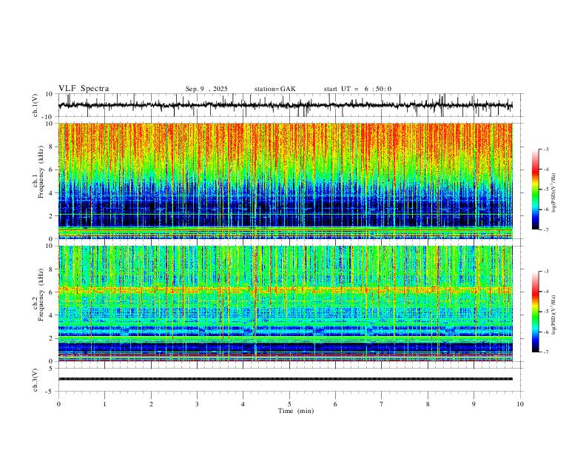Click the "Time (min)" x-axis label
Viewport: 586px width, 453px height.
tap(296, 411)
